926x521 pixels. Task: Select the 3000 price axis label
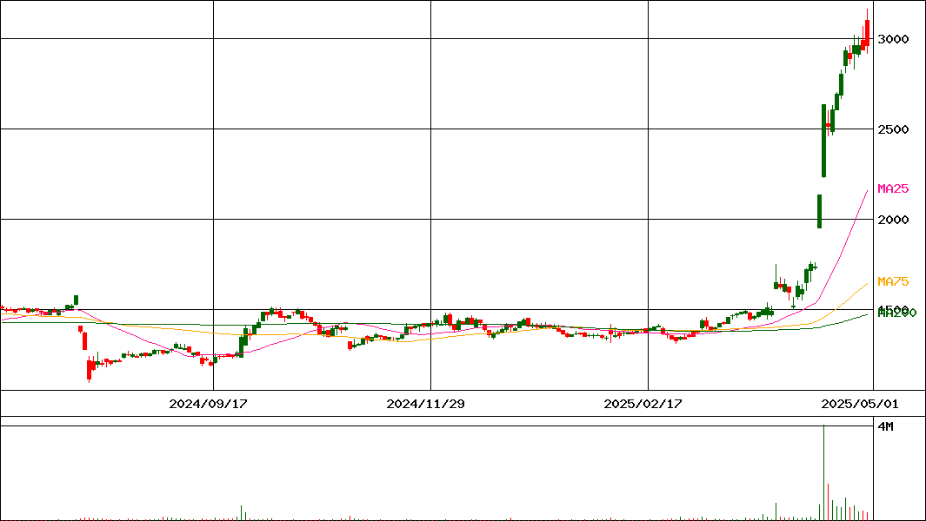point(894,39)
